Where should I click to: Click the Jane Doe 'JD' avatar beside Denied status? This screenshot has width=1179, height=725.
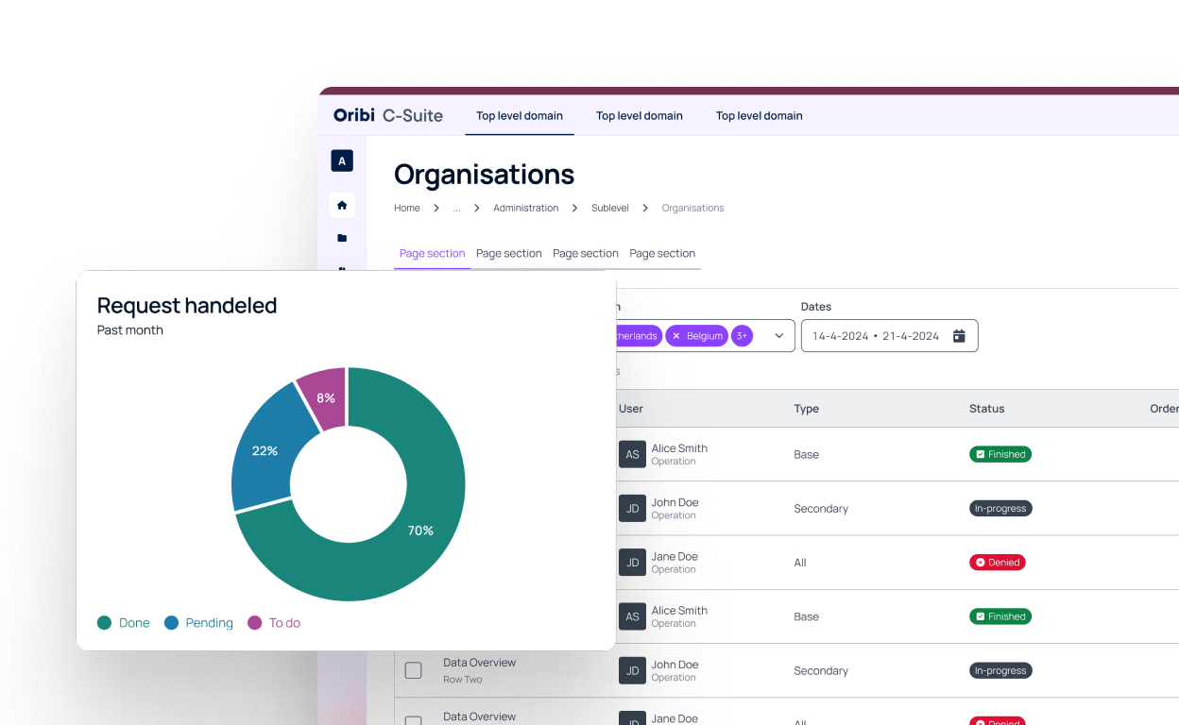click(632, 563)
